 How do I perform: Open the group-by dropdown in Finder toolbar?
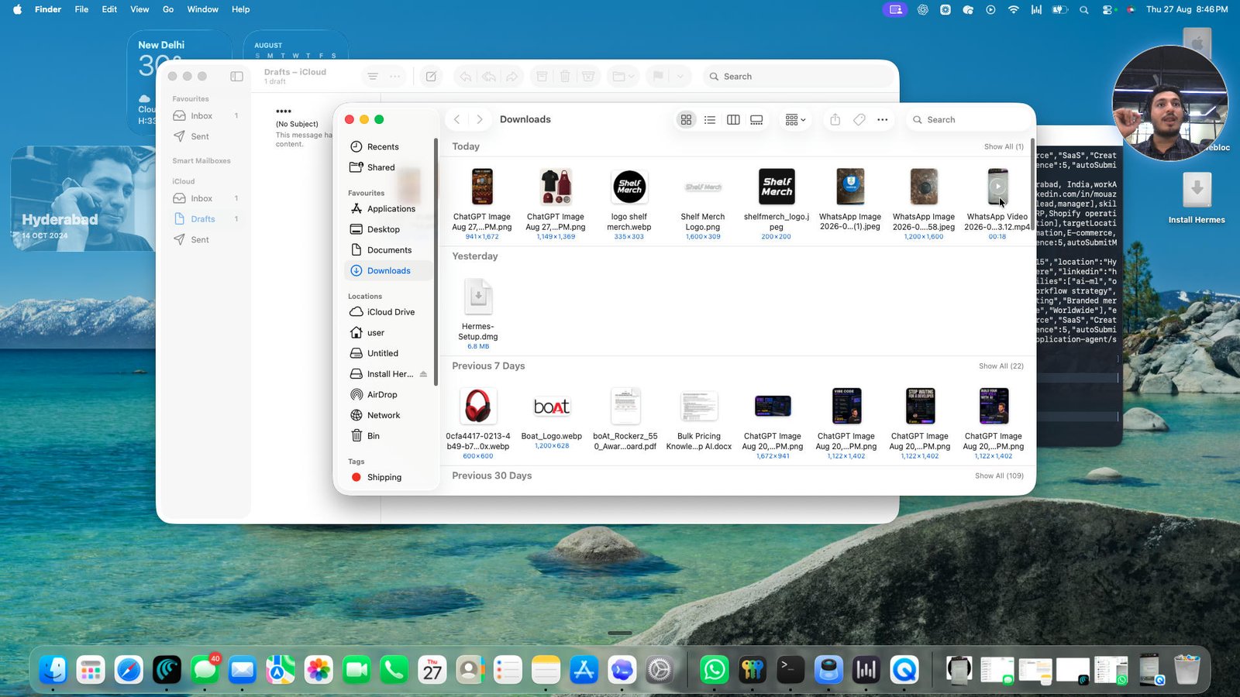795,119
